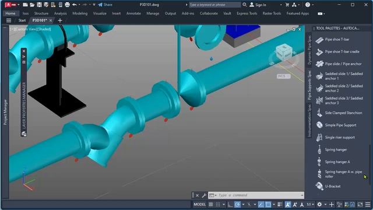Switch to Instrumentation Spec palette tab
Screen dimensions: 373x210
pyautogui.click(x=309, y=120)
